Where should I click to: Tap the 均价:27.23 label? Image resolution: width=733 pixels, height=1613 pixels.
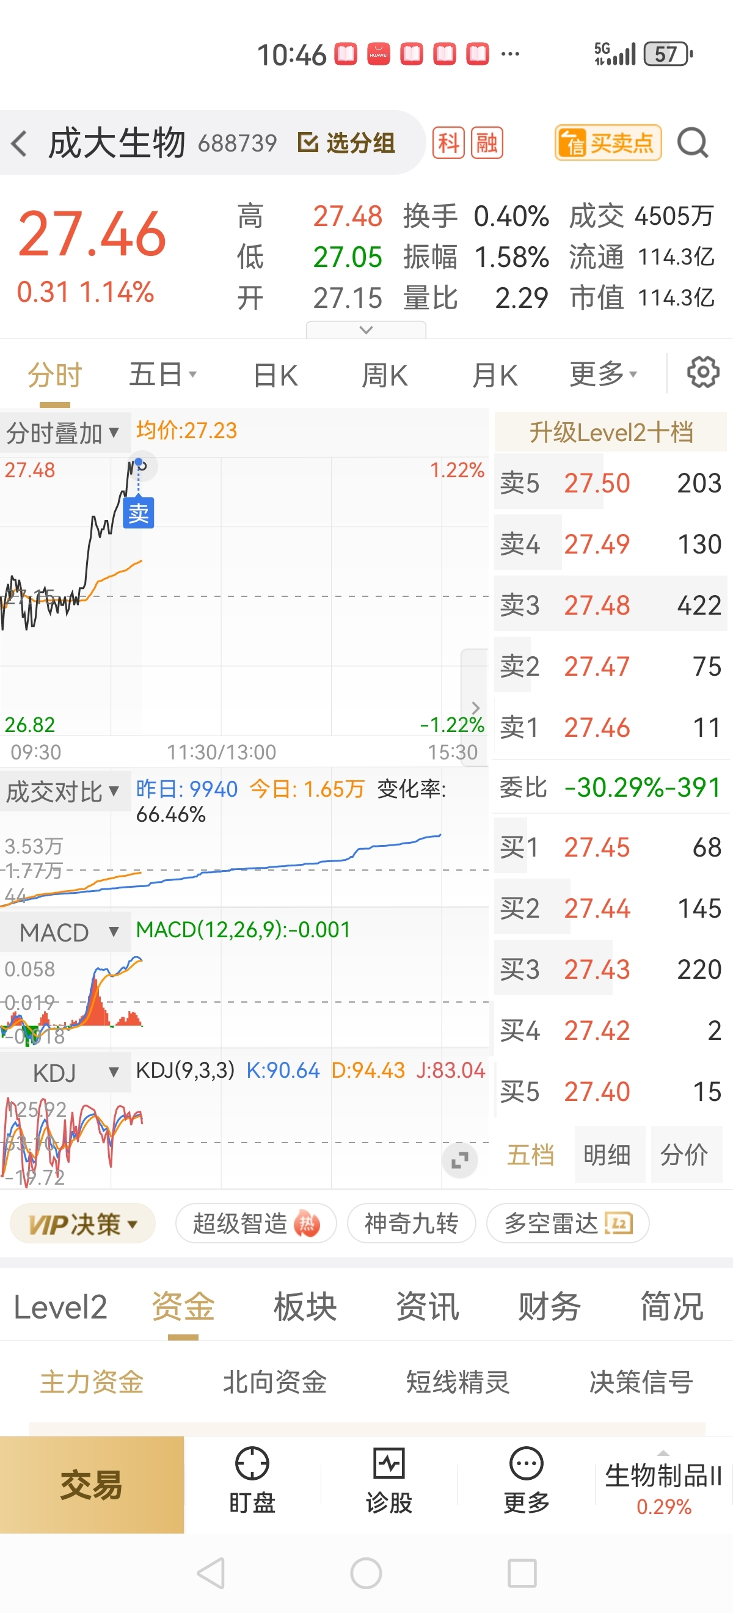(x=186, y=430)
